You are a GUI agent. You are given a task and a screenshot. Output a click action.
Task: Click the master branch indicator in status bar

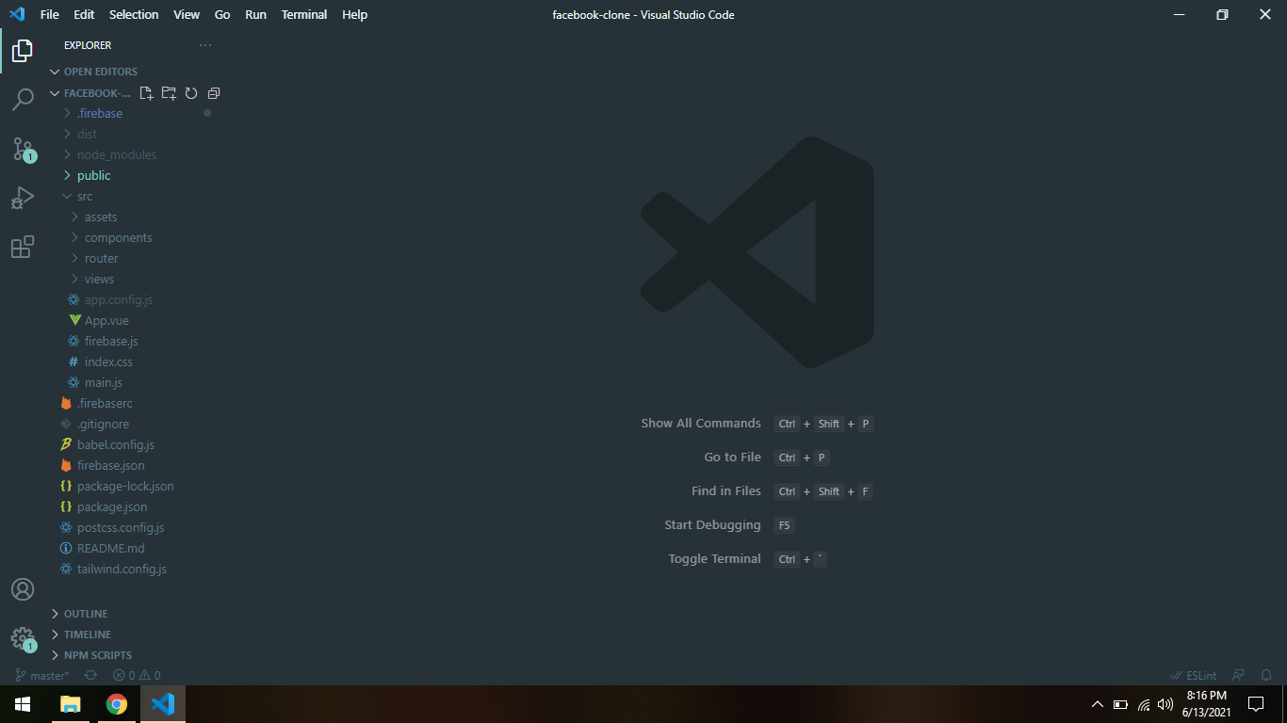tap(42, 675)
